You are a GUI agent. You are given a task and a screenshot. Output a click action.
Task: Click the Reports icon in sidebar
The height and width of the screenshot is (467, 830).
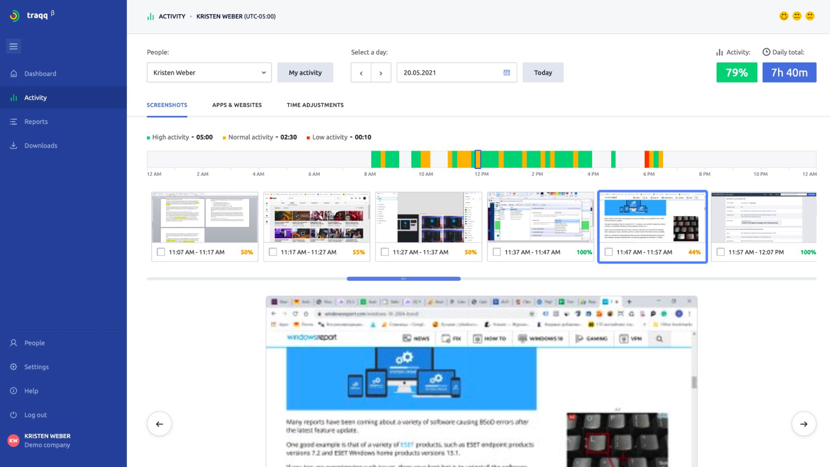pyautogui.click(x=13, y=122)
